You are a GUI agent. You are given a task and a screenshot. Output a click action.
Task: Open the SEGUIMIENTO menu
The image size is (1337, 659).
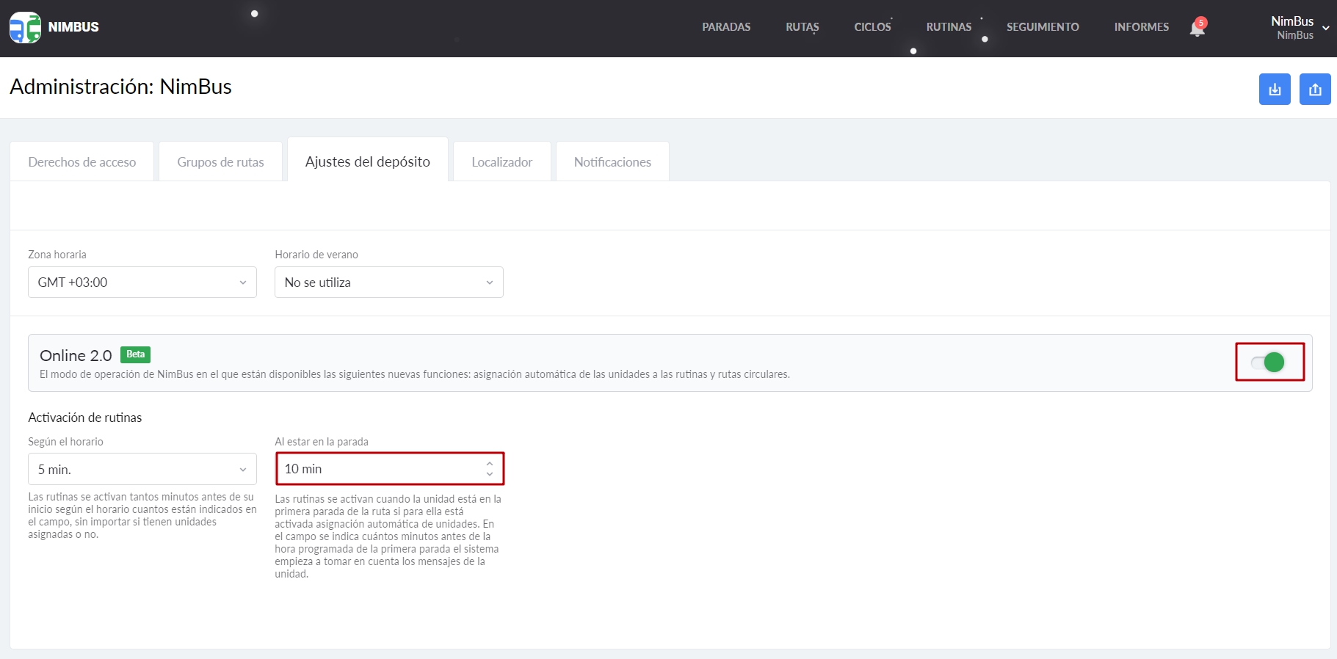click(x=1043, y=27)
